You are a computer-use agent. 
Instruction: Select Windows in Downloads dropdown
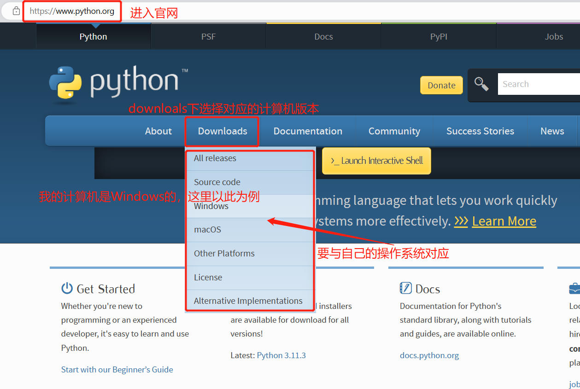click(250, 206)
